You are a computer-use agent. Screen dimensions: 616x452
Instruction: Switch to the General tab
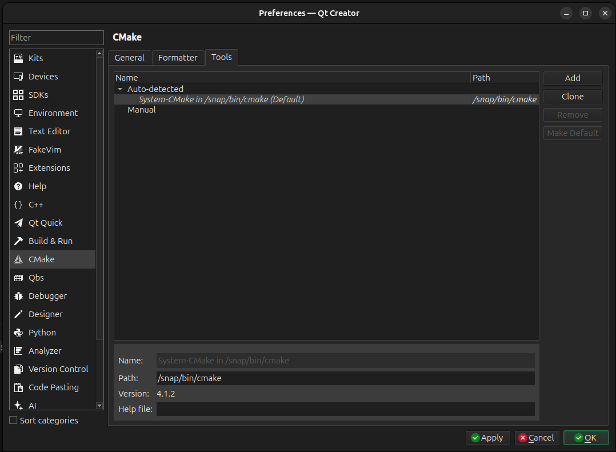point(130,58)
